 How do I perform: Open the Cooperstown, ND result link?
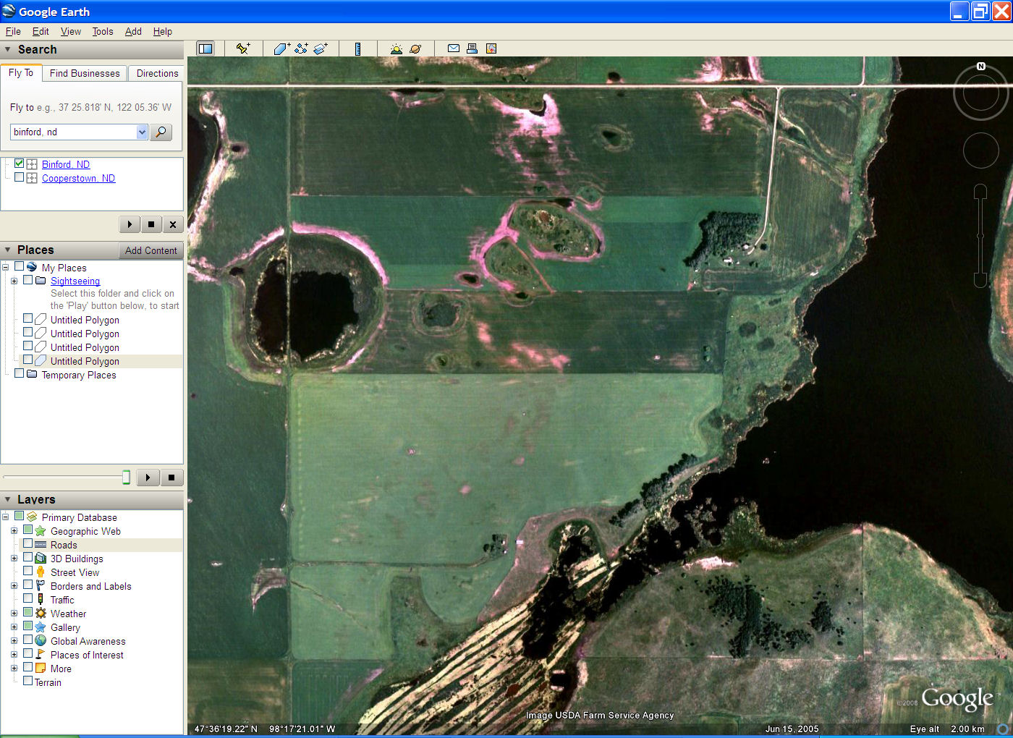tap(78, 178)
